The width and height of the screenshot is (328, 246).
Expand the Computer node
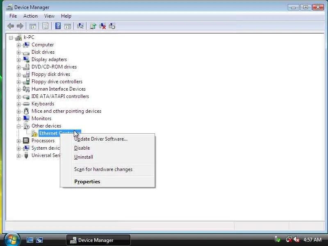click(18, 45)
